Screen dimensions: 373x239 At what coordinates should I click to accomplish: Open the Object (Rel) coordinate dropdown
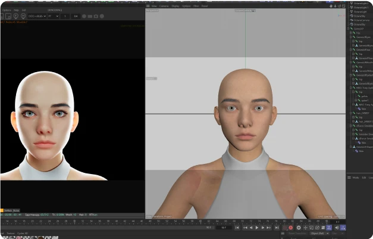click(319, 233)
